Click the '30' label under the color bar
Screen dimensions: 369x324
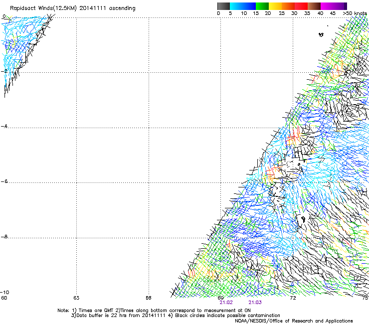pos(294,13)
